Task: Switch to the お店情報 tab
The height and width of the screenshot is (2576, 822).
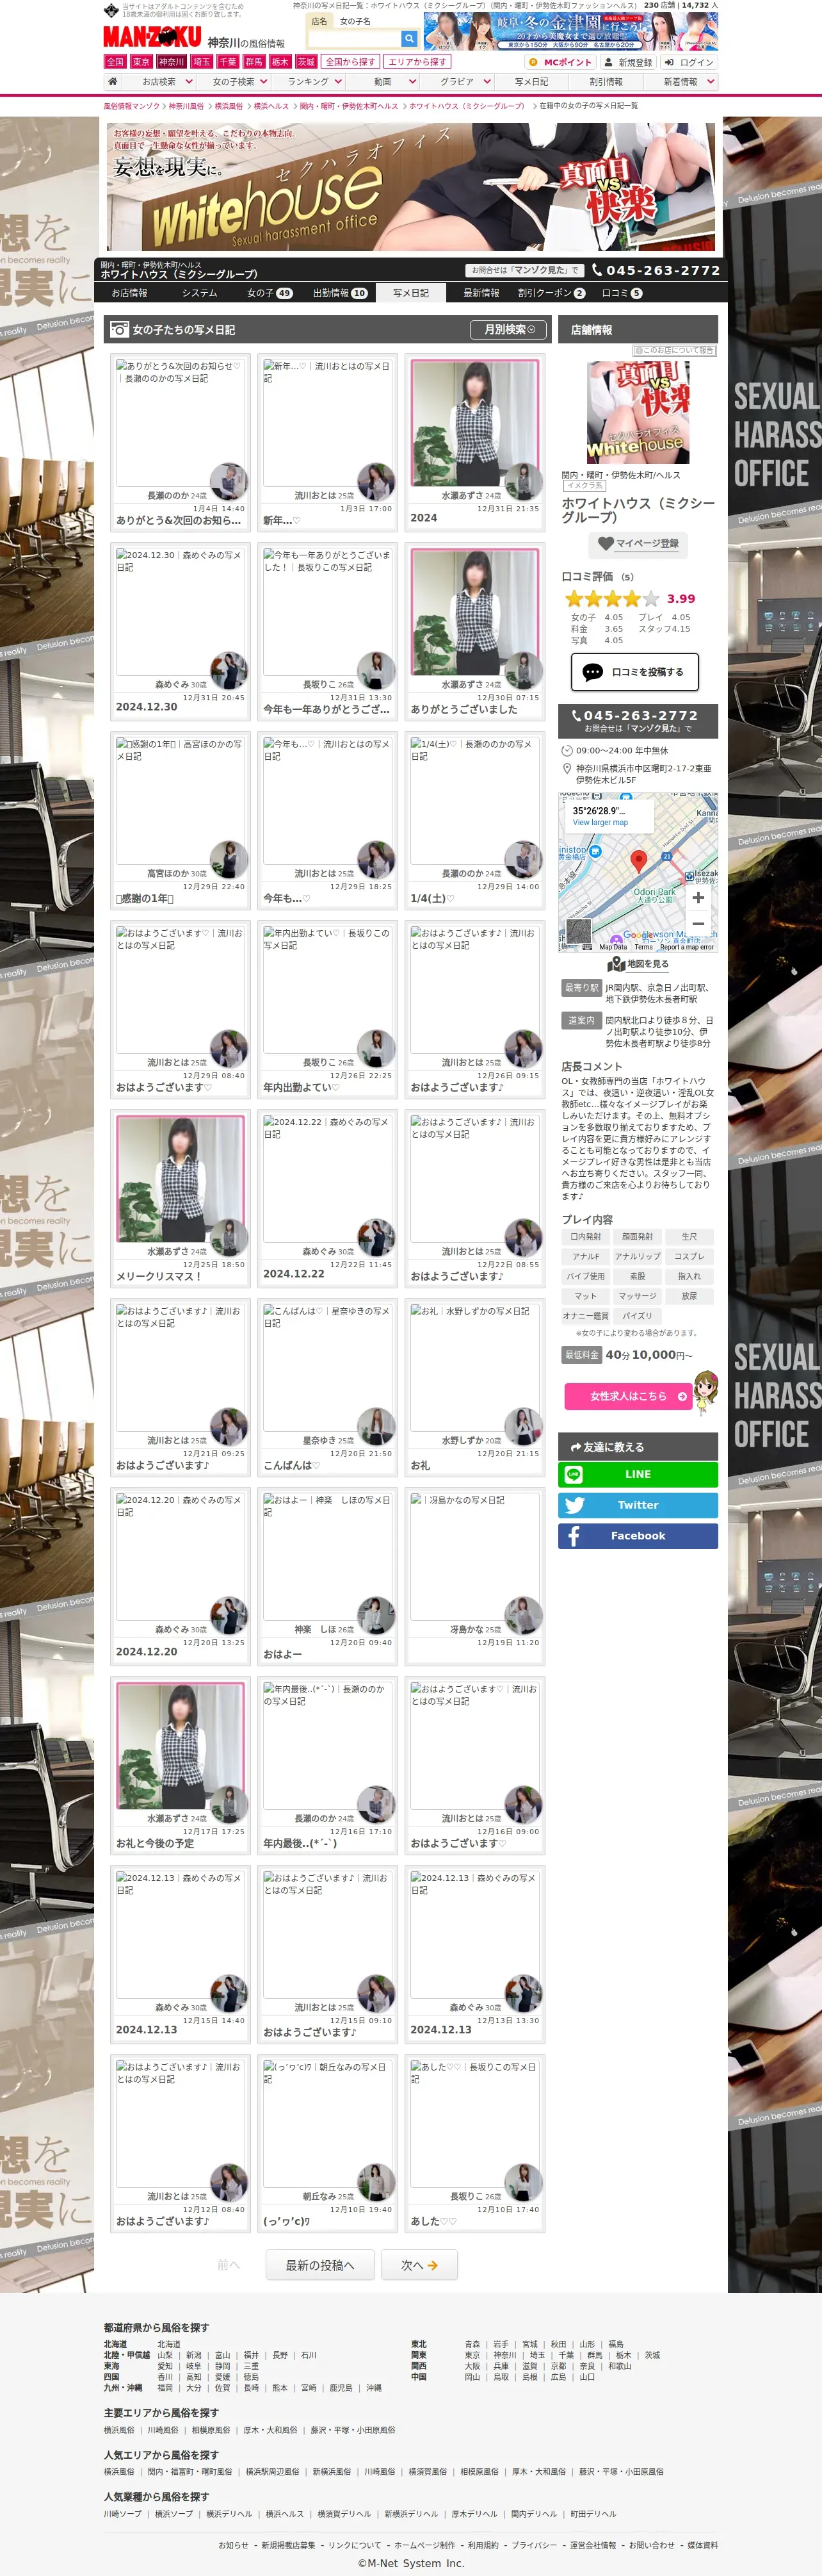Action: (x=129, y=293)
